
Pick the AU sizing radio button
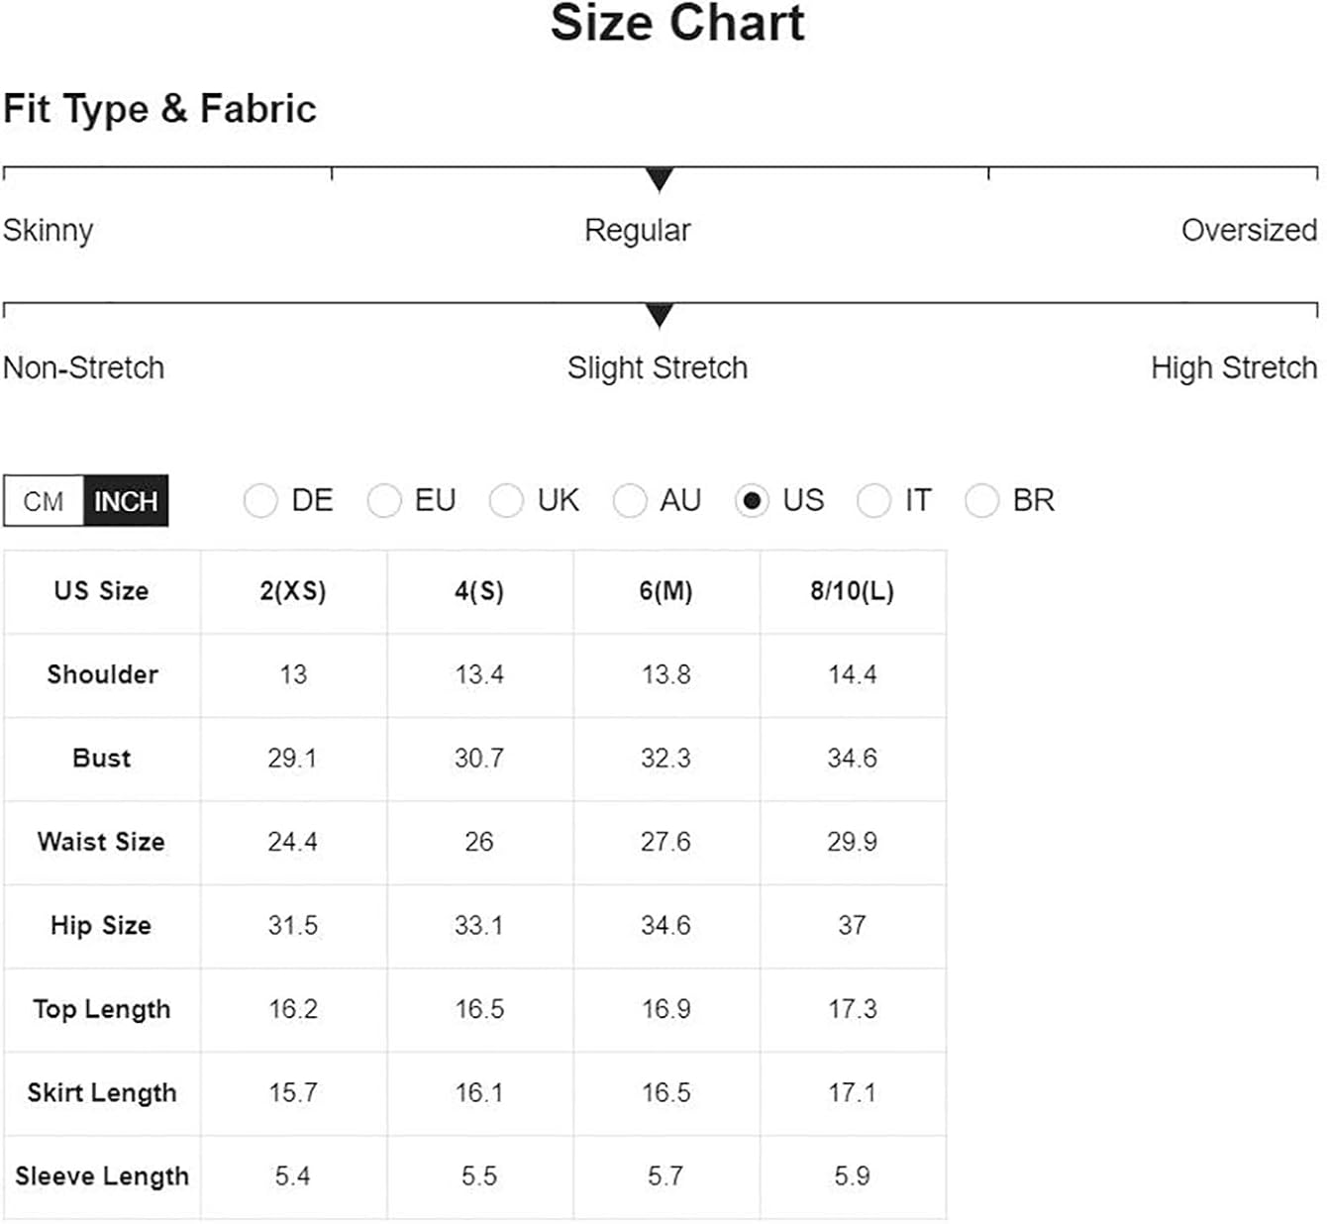[x=630, y=501]
